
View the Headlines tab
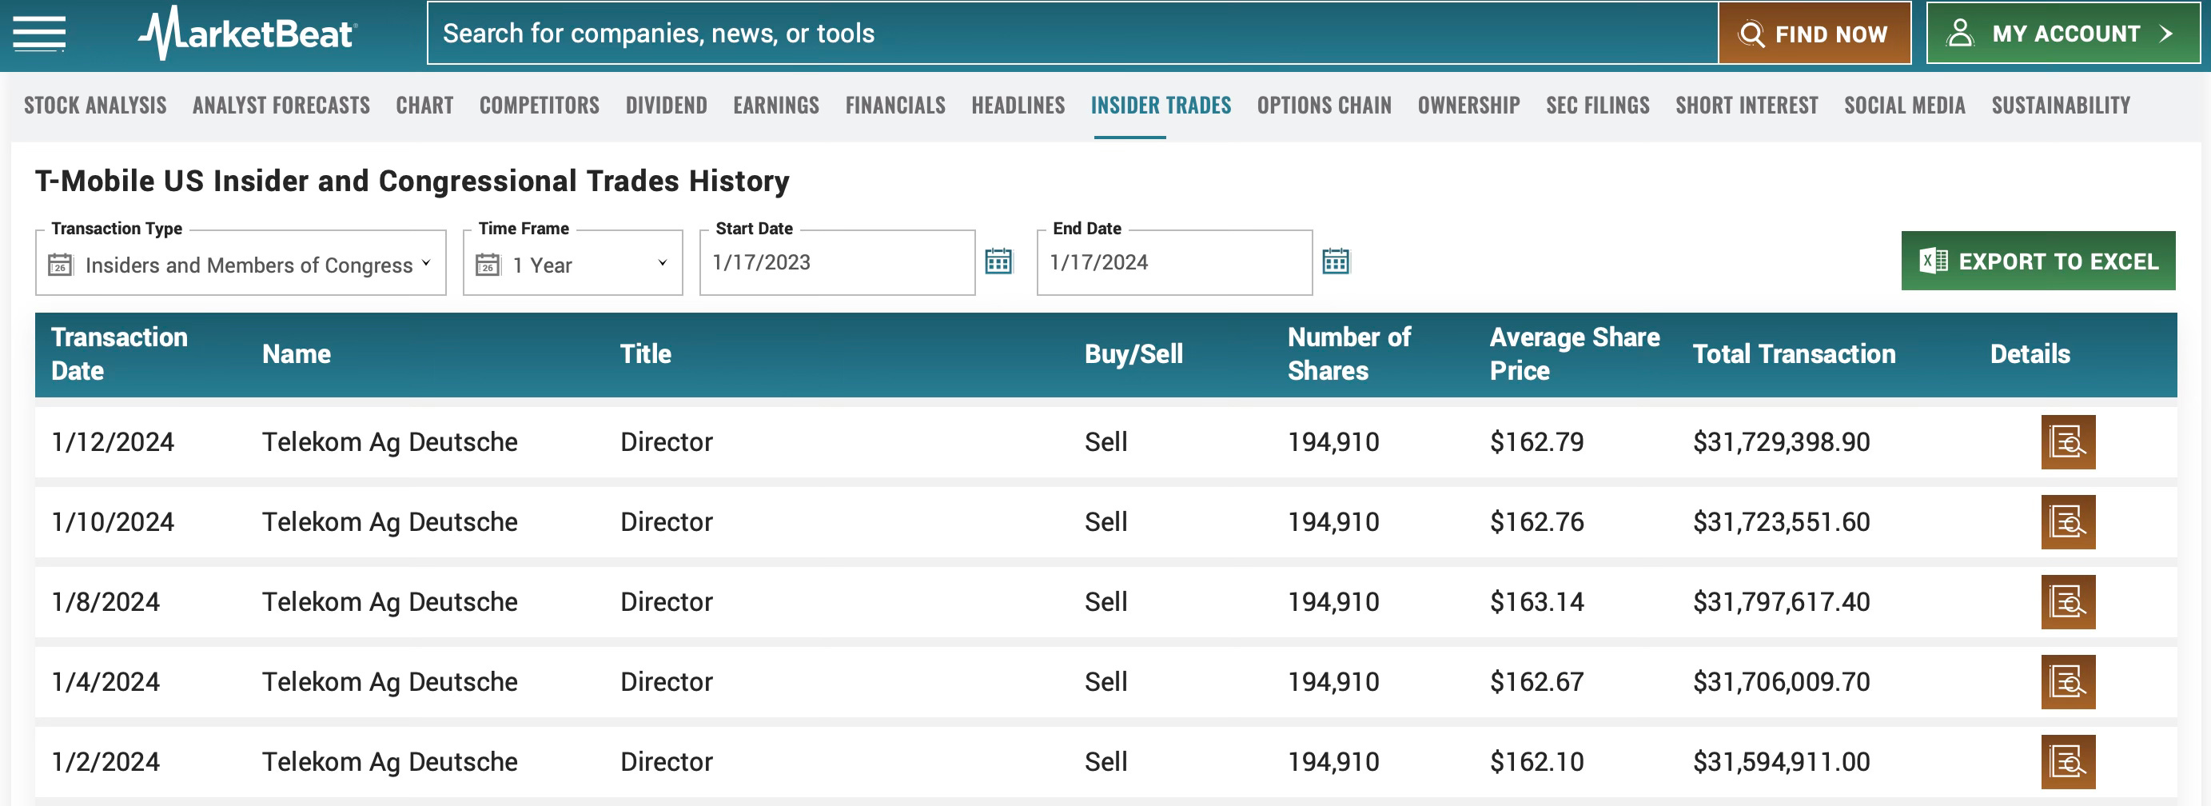[x=1018, y=105]
